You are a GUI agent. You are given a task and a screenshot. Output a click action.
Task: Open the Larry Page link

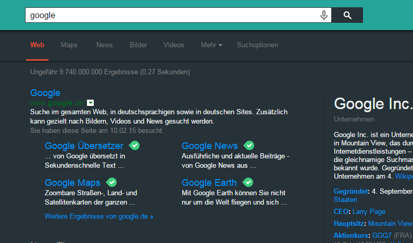369,211
